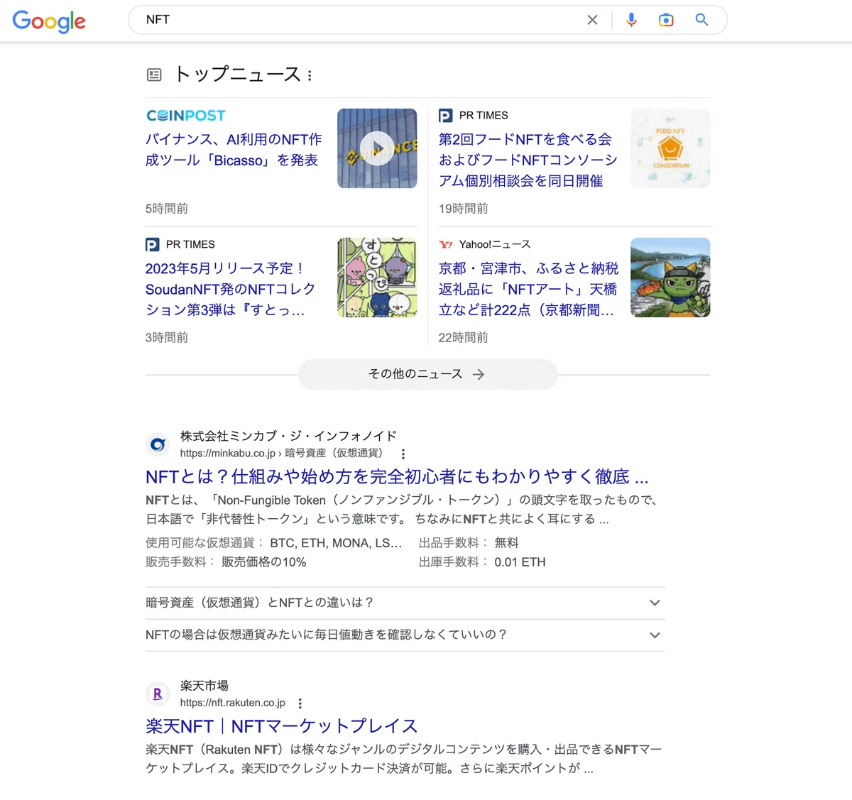852x800 pixels.
Task: Click the Yahoo!ニュース icon
Action: (445, 244)
